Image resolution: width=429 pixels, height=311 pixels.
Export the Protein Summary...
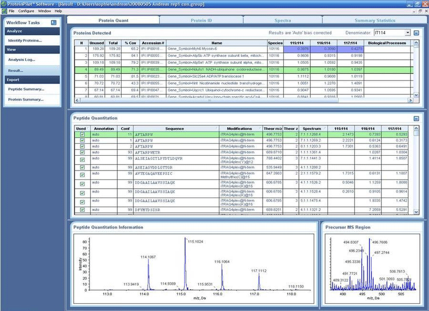pyautogui.click(x=26, y=100)
